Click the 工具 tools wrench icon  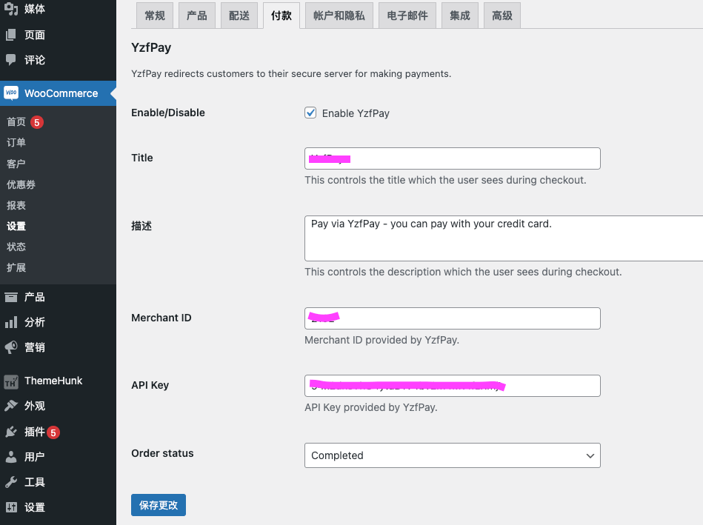(x=11, y=482)
